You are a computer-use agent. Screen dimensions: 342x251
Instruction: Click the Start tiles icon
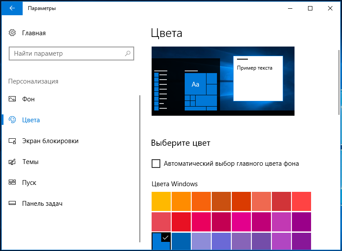pyautogui.click(x=12, y=182)
